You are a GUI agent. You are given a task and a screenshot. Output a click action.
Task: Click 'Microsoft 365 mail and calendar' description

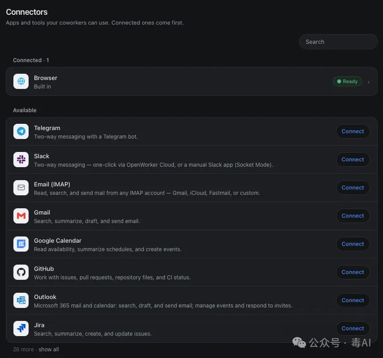tap(163, 306)
